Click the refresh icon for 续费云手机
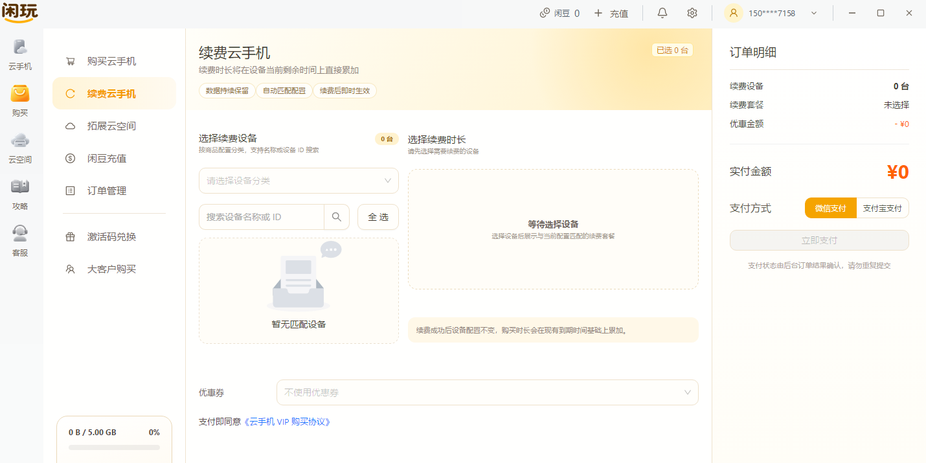 pyautogui.click(x=71, y=94)
